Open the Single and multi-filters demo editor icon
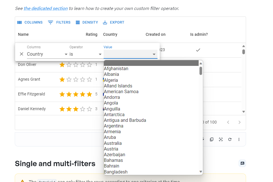This screenshot has height=182, width=273. click(x=242, y=163)
